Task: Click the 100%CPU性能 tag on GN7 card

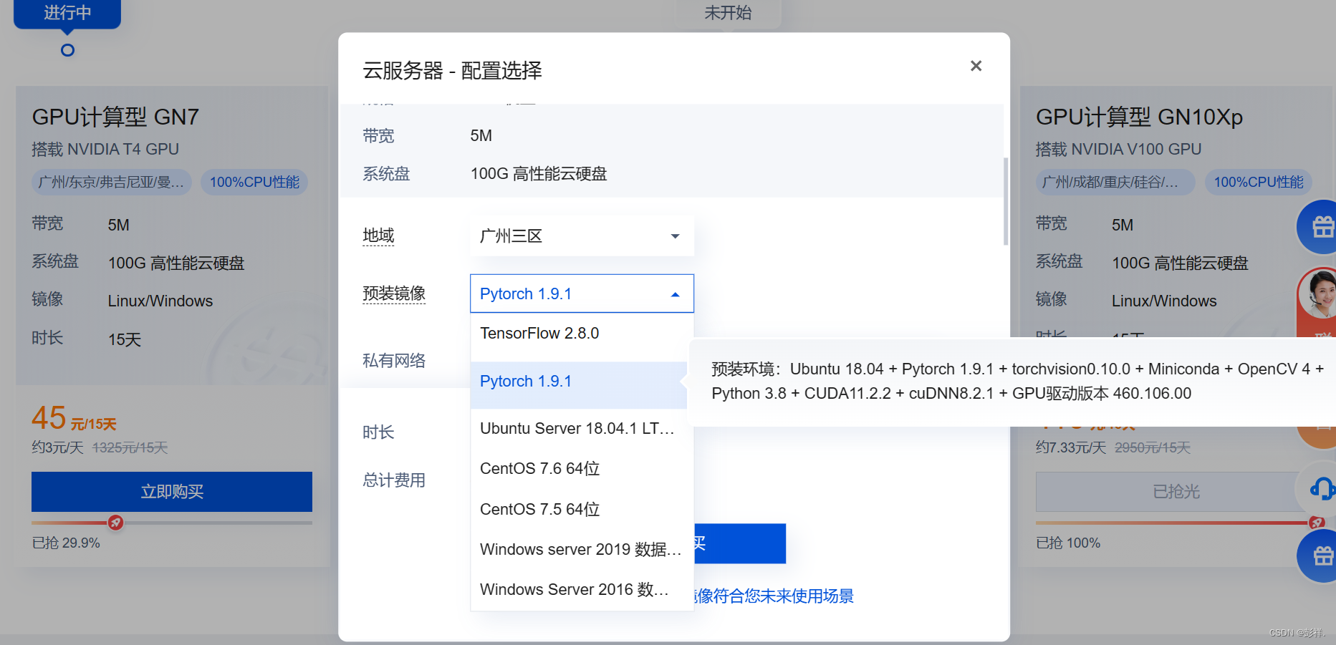Action: coord(254,183)
